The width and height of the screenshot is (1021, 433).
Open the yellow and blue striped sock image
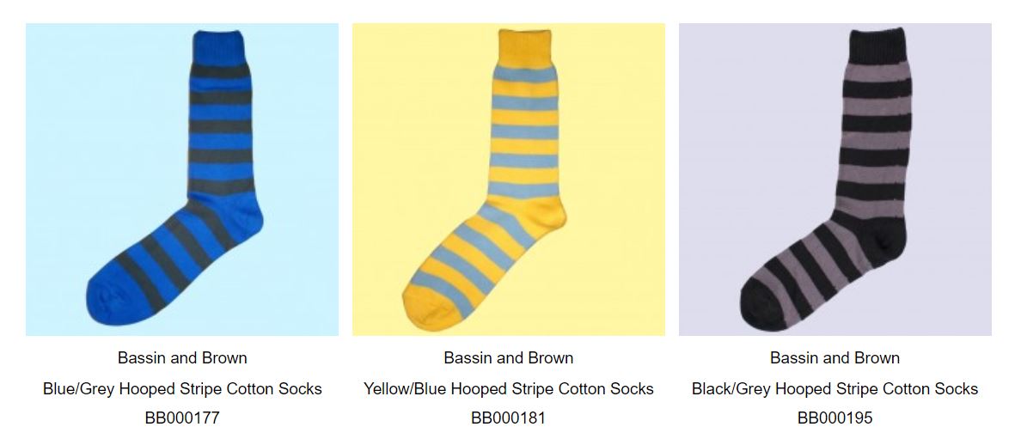pyautogui.click(x=509, y=180)
